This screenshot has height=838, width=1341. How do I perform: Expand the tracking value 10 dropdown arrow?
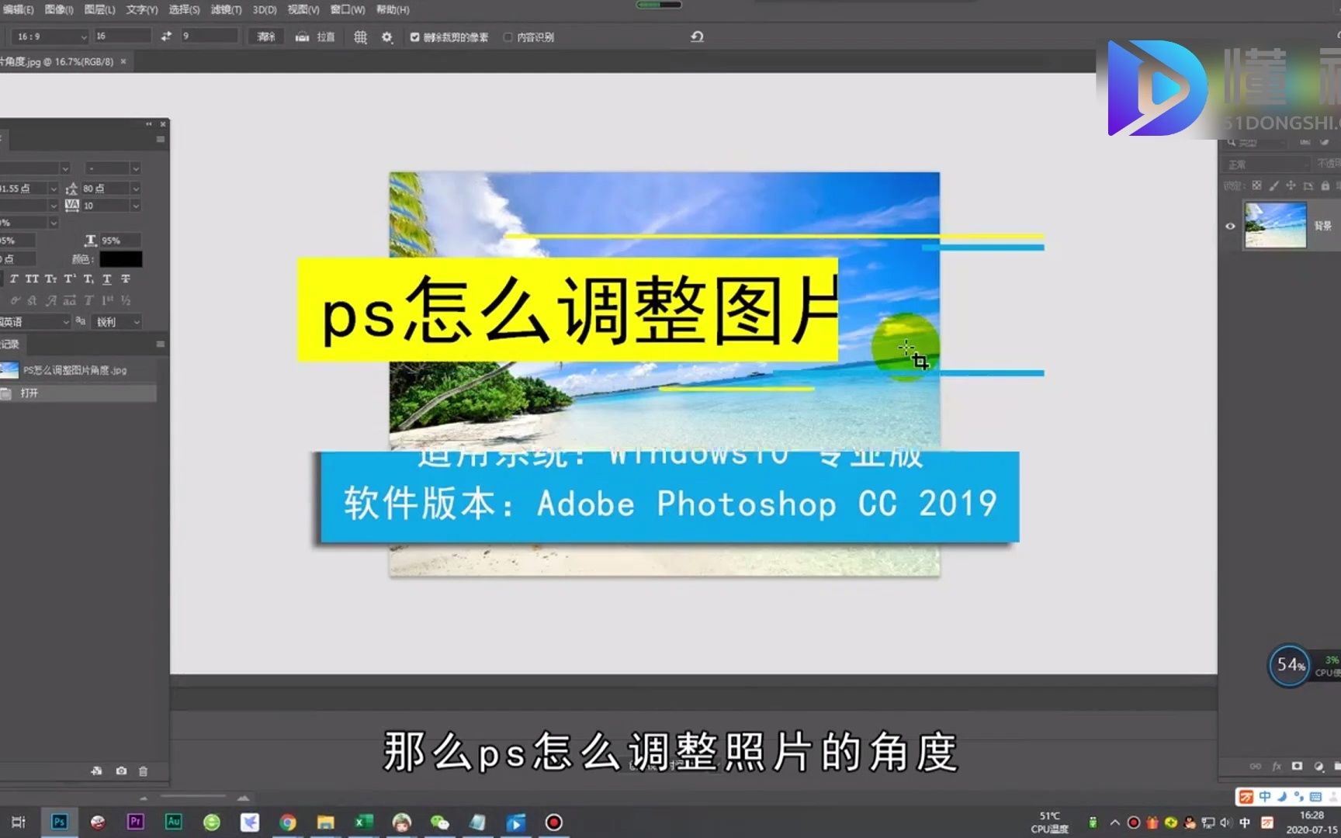136,206
